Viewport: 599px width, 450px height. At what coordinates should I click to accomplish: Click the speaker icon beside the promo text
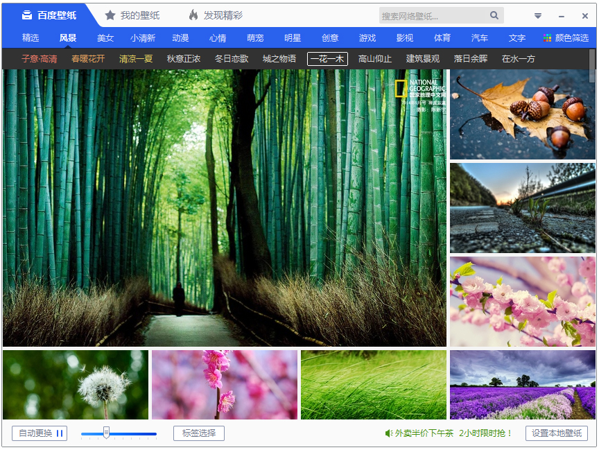click(389, 433)
